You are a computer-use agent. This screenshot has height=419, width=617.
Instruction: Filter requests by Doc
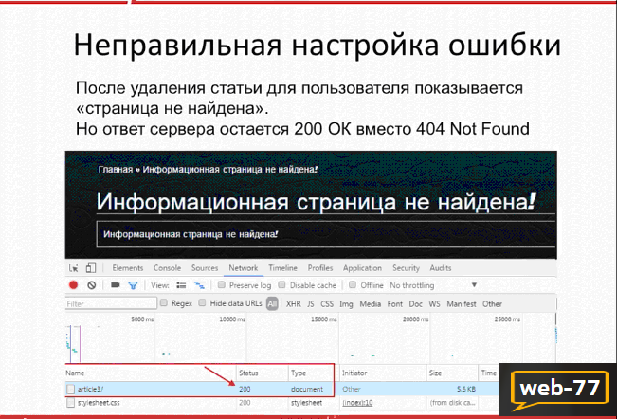click(x=415, y=303)
